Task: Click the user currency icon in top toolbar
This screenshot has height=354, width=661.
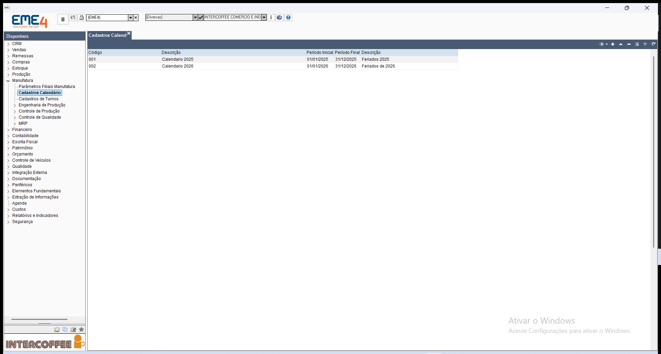Action: (73, 17)
